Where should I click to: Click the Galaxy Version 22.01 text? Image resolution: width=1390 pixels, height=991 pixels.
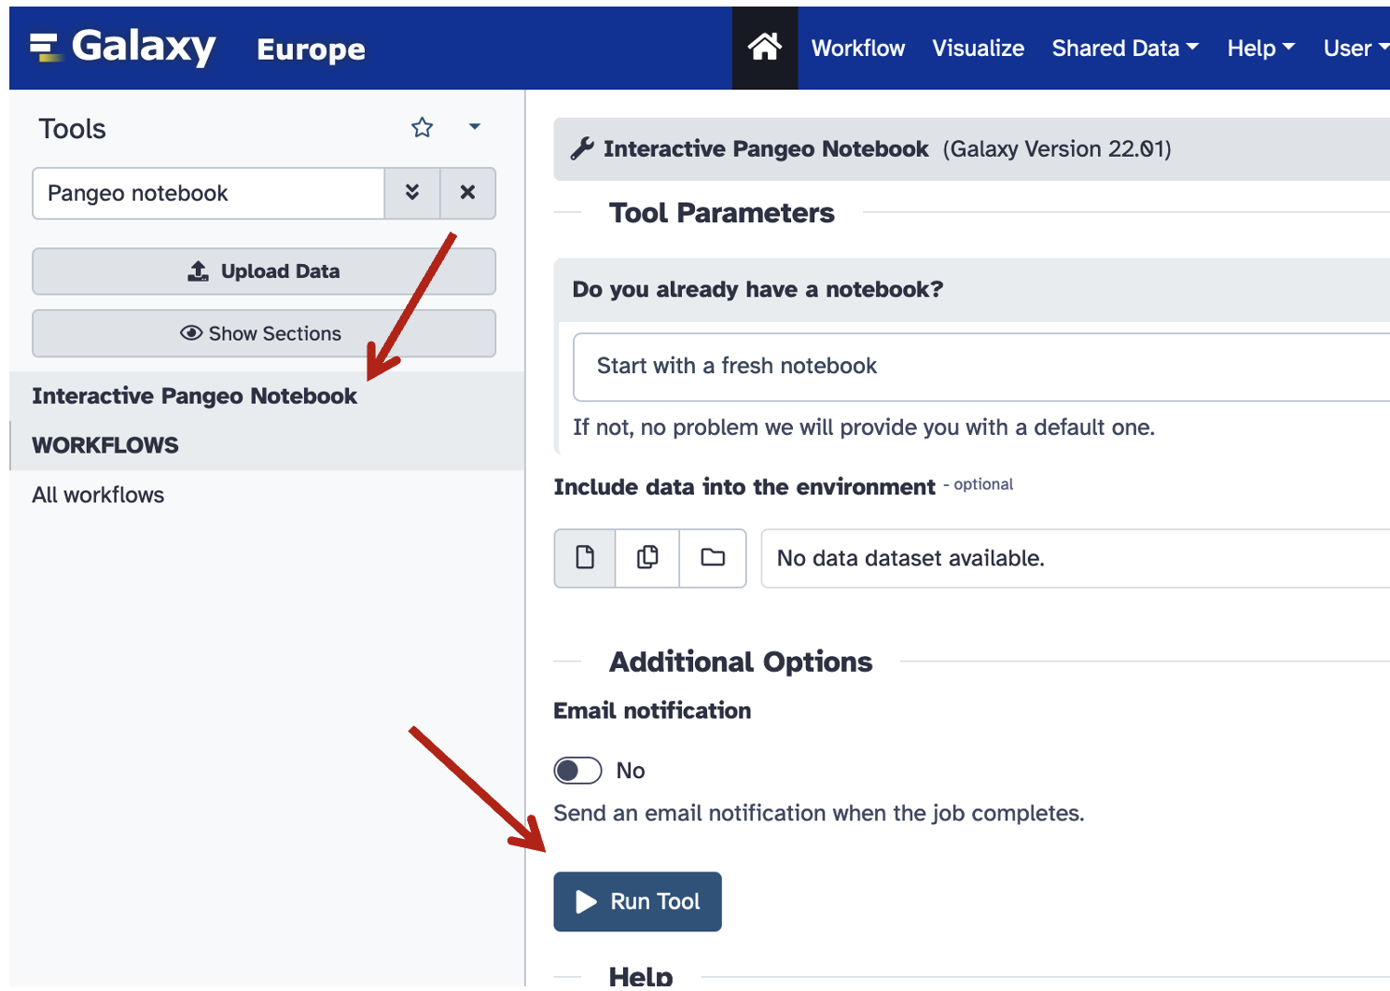(1056, 148)
